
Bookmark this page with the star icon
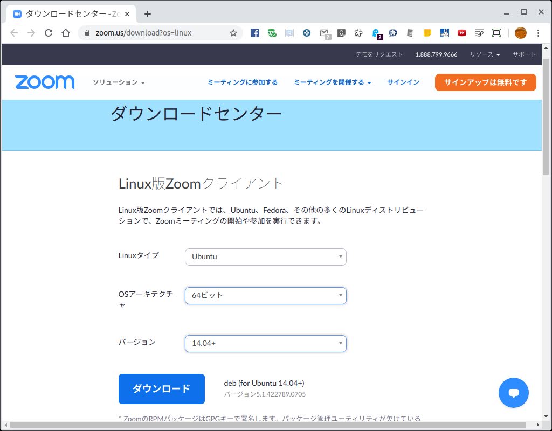tap(233, 33)
